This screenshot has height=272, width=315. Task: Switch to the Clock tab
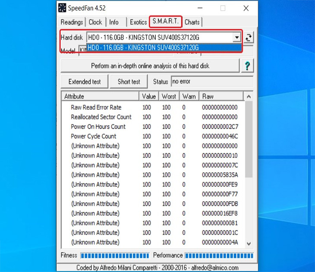pyautogui.click(x=95, y=22)
